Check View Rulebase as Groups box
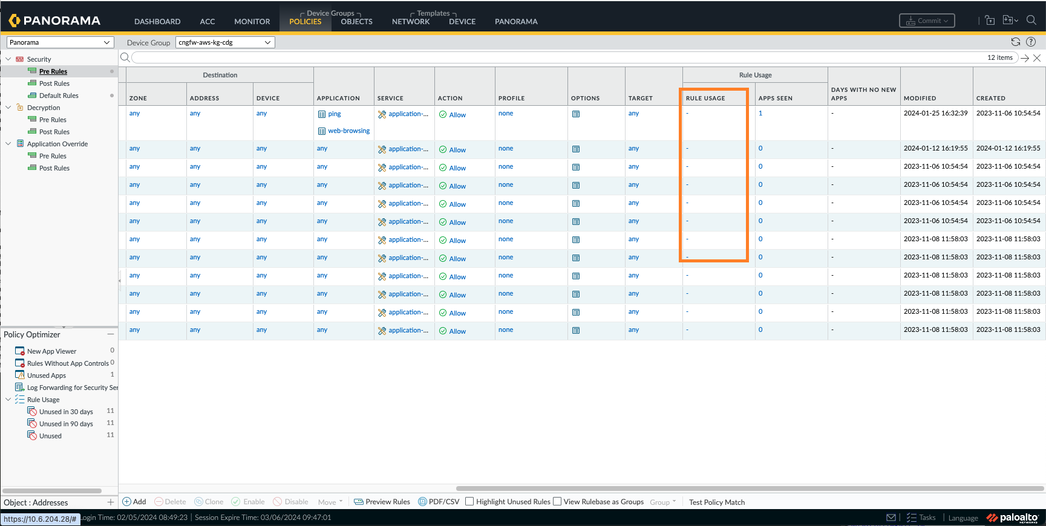This screenshot has width=1046, height=526. click(x=557, y=501)
